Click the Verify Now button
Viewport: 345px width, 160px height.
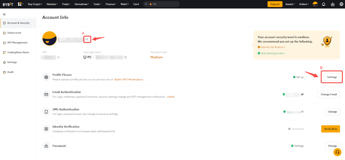[330, 129]
